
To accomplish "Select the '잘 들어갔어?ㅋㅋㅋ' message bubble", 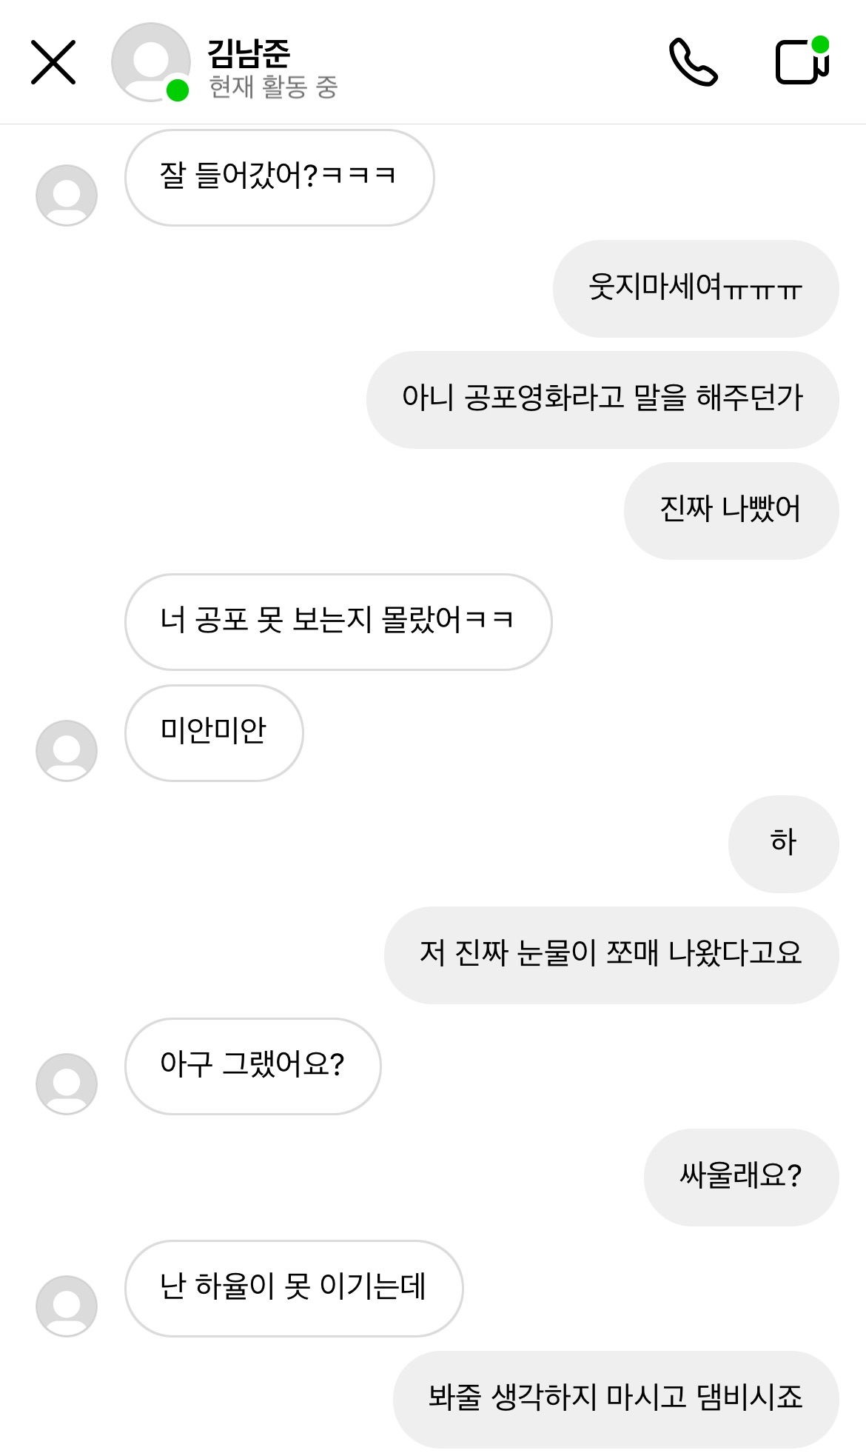I will [x=279, y=178].
